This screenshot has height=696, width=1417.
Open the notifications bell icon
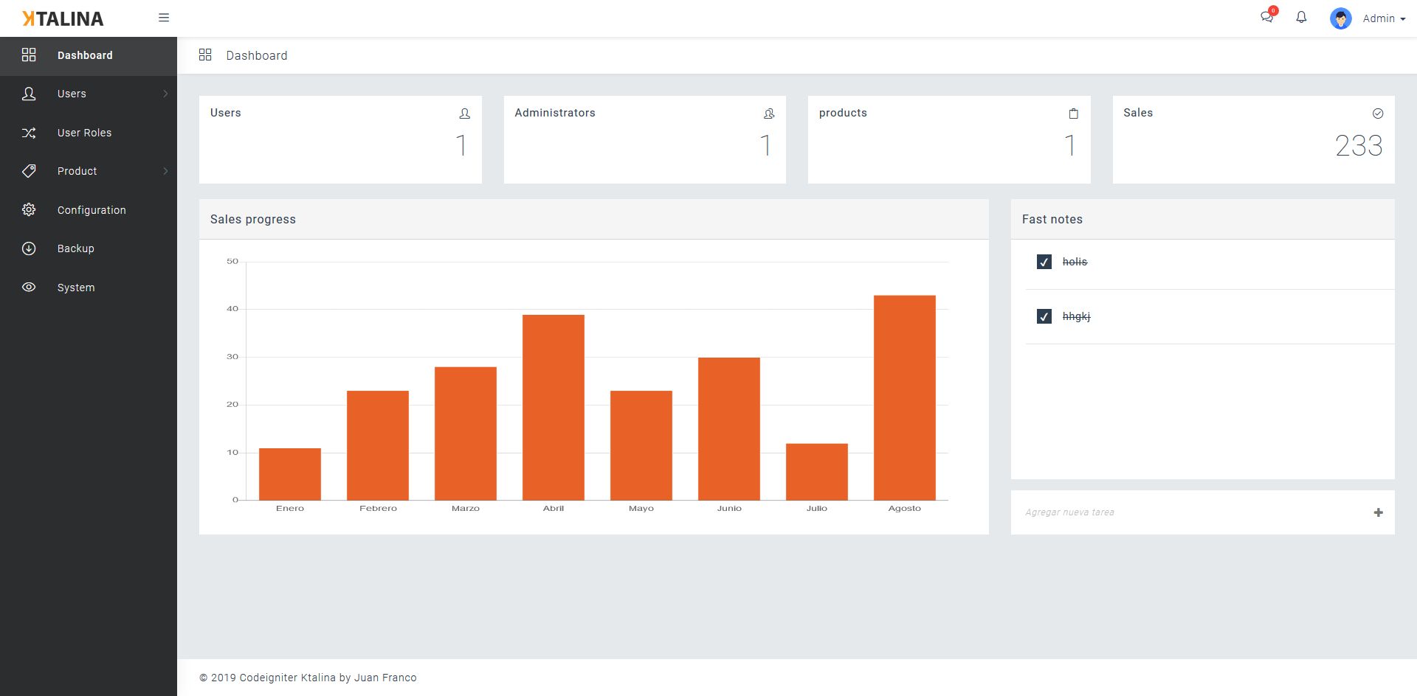[x=1301, y=17]
